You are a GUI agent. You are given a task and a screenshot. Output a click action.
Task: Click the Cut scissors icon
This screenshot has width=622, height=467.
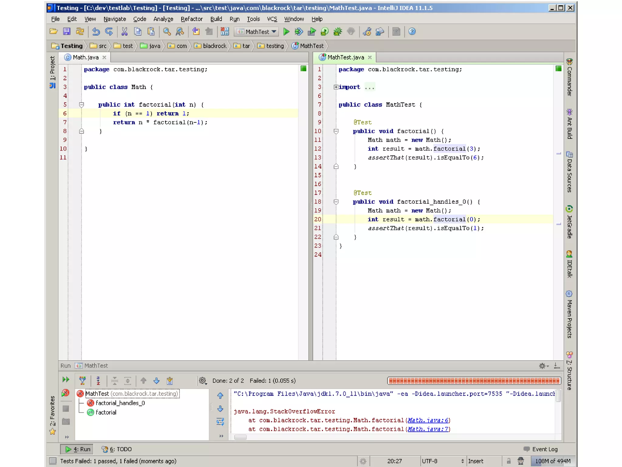(124, 32)
